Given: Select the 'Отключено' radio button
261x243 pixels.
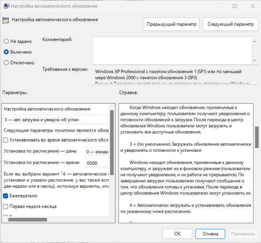Looking at the screenshot, I should point(6,63).
